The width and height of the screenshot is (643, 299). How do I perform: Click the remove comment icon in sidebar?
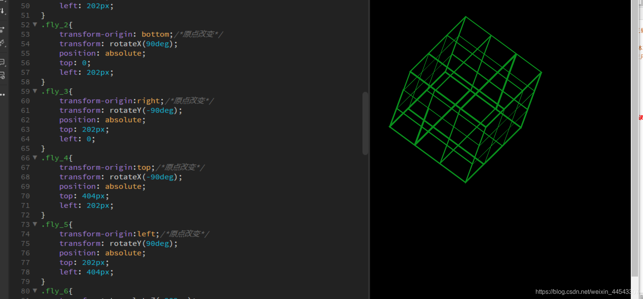[x=2, y=76]
